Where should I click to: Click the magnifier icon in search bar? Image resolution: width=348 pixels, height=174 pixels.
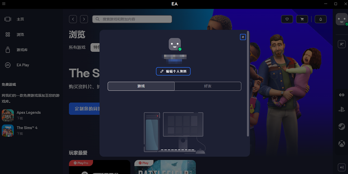coord(98,19)
